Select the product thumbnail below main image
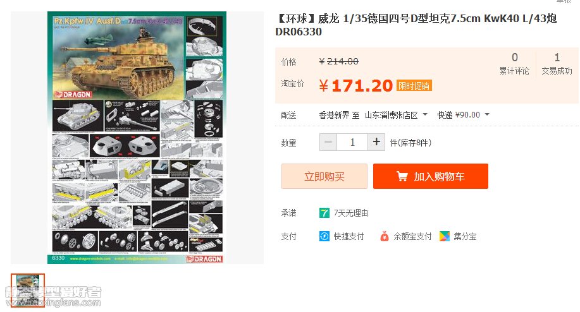Image resolution: width=580 pixels, height=312 pixels. 28,291
